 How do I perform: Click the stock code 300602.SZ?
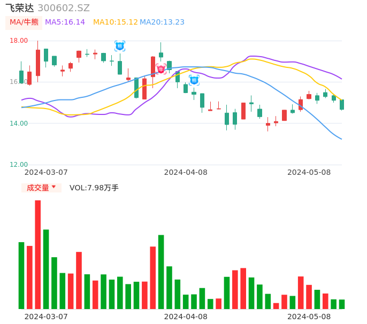(x=64, y=8)
